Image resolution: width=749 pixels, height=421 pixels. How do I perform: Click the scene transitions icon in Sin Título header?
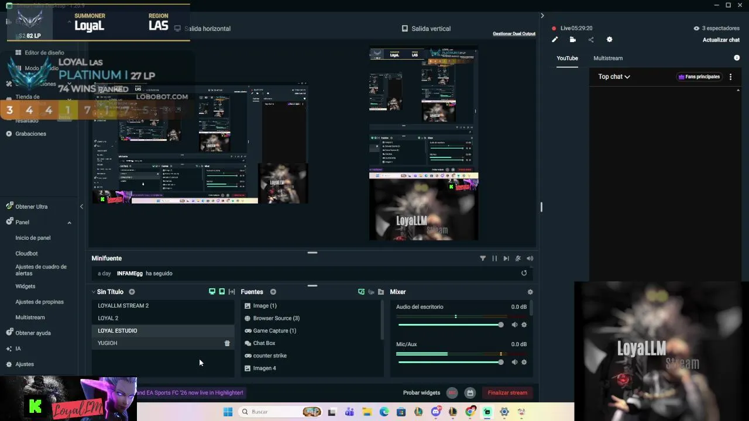pos(232,292)
